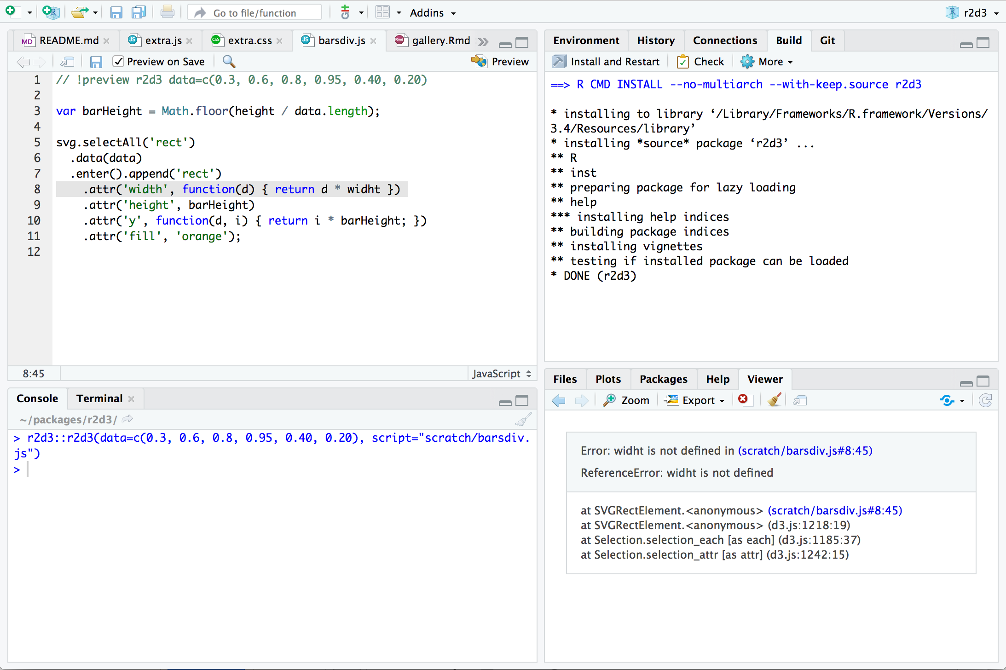Switch to the Git tab
The height and width of the screenshot is (670, 1006).
pyautogui.click(x=827, y=40)
